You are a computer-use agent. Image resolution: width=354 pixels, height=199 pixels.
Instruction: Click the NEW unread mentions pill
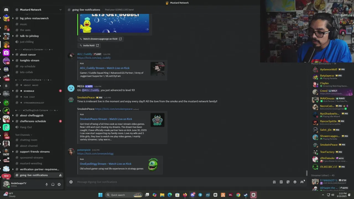[x=6, y=176]
